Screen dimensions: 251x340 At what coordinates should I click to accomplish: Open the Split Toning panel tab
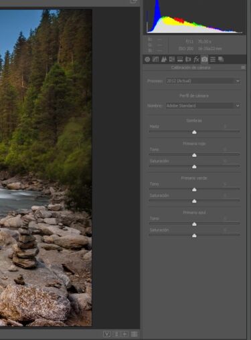[x=180, y=59]
